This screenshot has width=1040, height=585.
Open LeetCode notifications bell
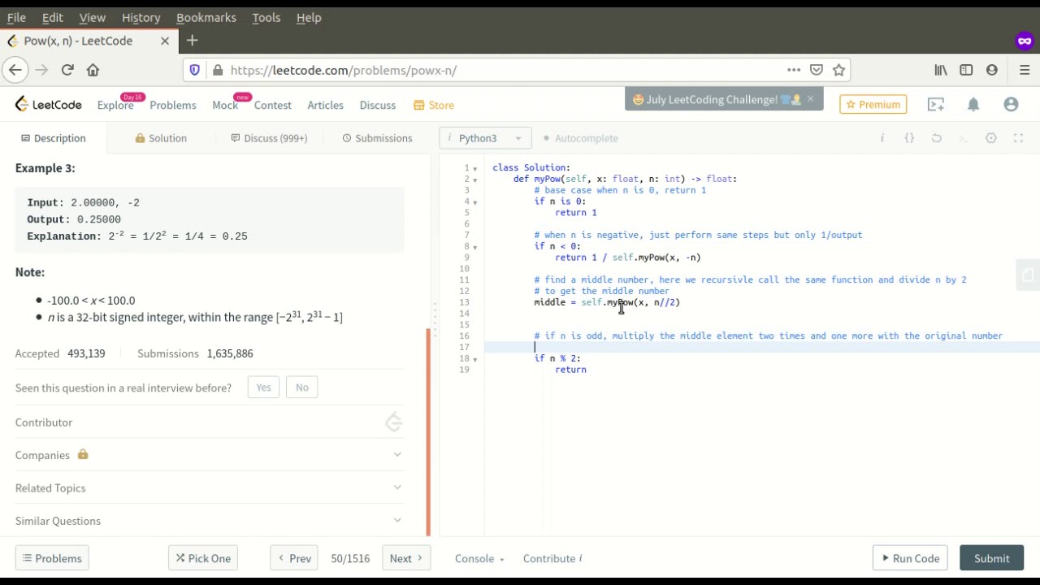tap(973, 104)
